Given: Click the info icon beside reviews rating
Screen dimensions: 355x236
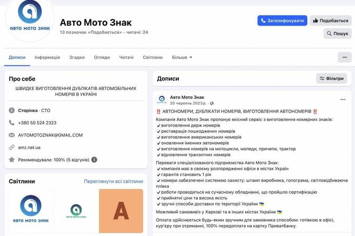Looking at the screenshot, I should [94, 160].
